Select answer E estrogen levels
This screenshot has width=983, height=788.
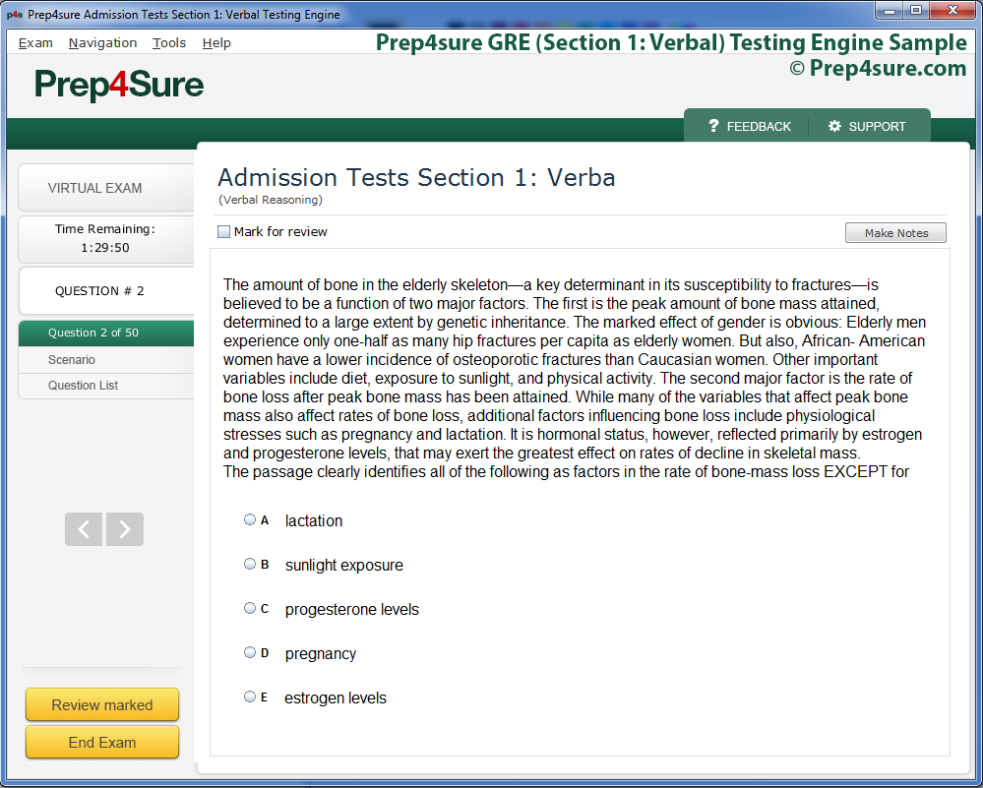coord(250,697)
